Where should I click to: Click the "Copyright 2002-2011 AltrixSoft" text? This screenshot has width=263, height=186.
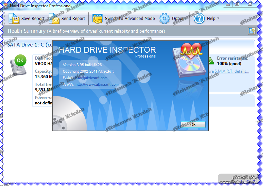coord(88,71)
